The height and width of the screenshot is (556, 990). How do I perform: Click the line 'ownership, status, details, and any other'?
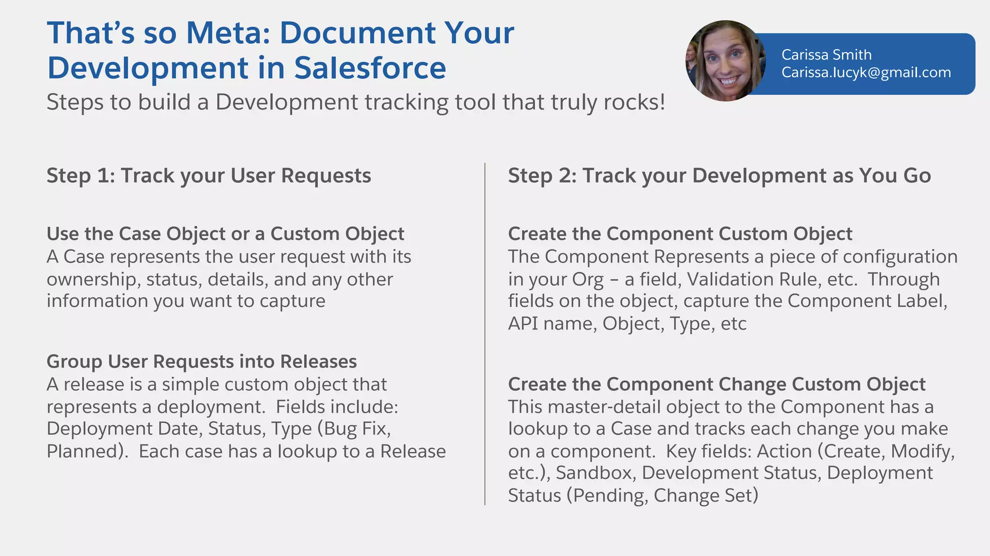tap(220, 279)
